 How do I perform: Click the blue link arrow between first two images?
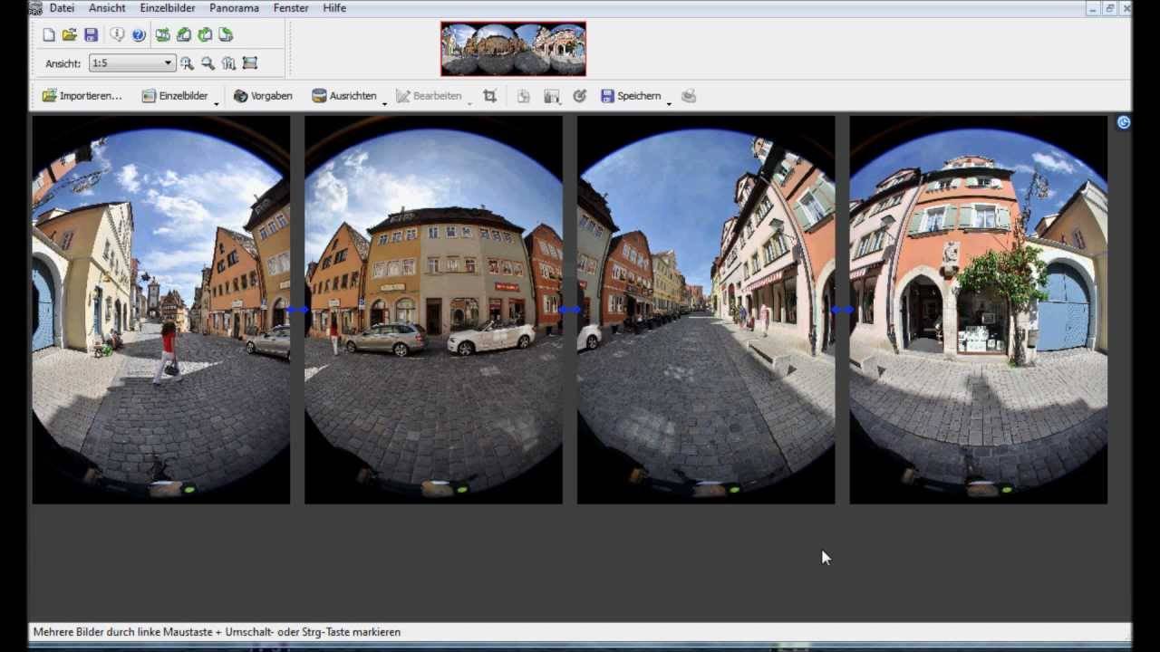tap(297, 310)
